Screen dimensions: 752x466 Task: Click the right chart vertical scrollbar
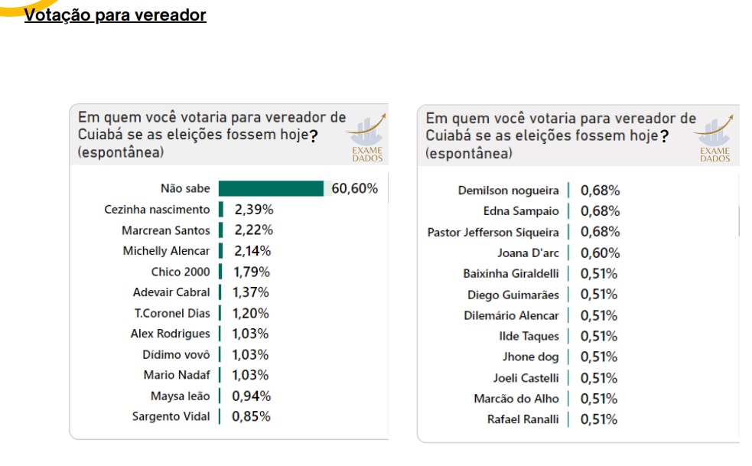(738, 221)
